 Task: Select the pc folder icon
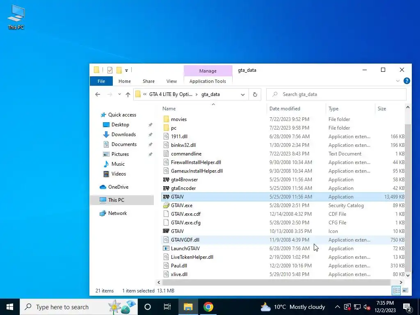(166, 128)
